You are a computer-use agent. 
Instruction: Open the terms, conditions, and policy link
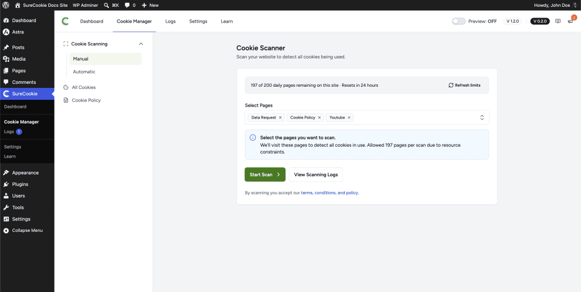(330, 193)
